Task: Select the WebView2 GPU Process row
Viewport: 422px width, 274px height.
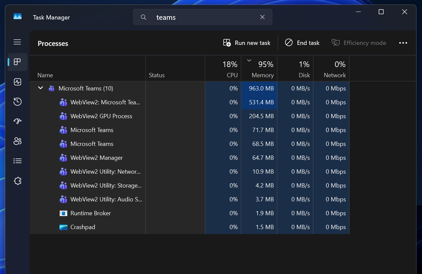Action: click(190, 116)
